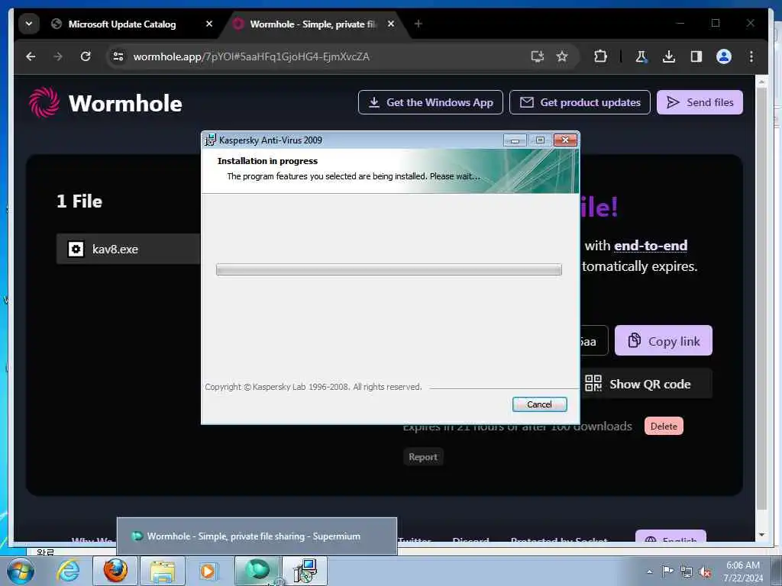Open Firefox from the taskbar
Viewport: 782px width, 586px height.
tap(115, 571)
